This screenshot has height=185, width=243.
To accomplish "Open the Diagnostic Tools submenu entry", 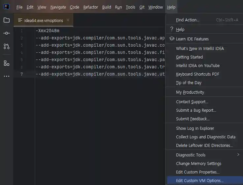I will [204, 155].
